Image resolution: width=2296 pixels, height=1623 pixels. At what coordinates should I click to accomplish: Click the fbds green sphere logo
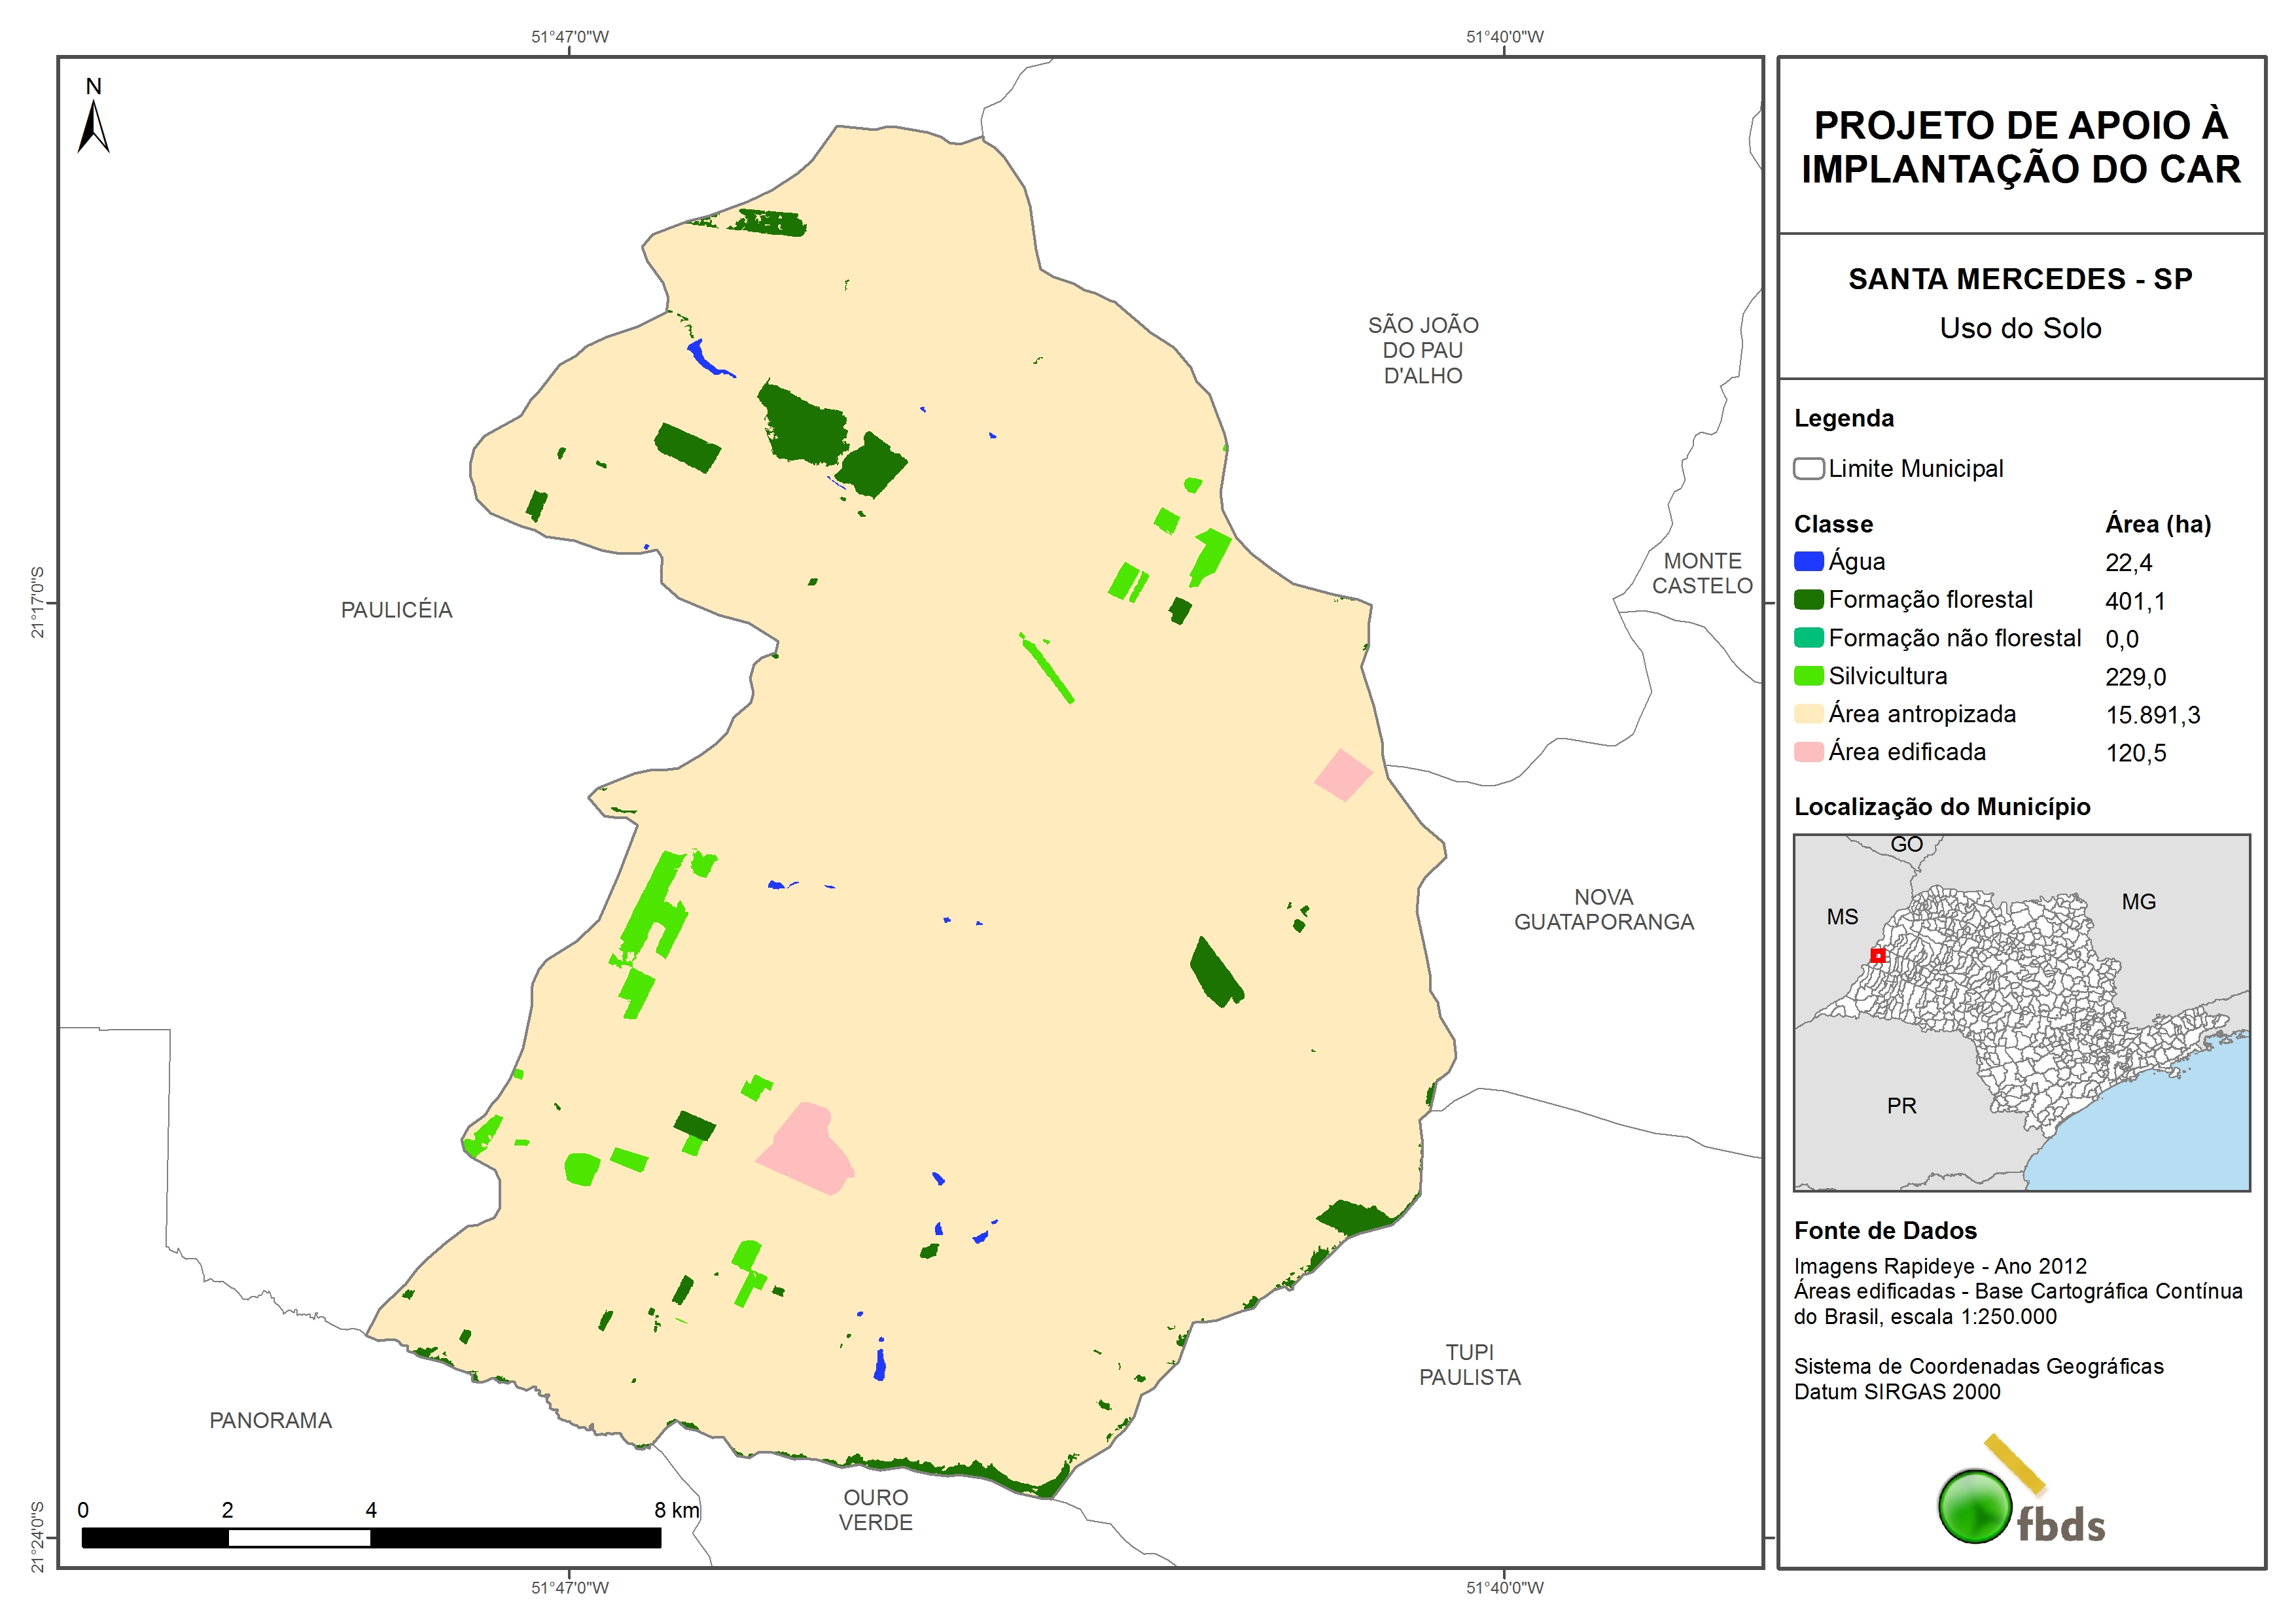pyautogui.click(x=1974, y=1506)
